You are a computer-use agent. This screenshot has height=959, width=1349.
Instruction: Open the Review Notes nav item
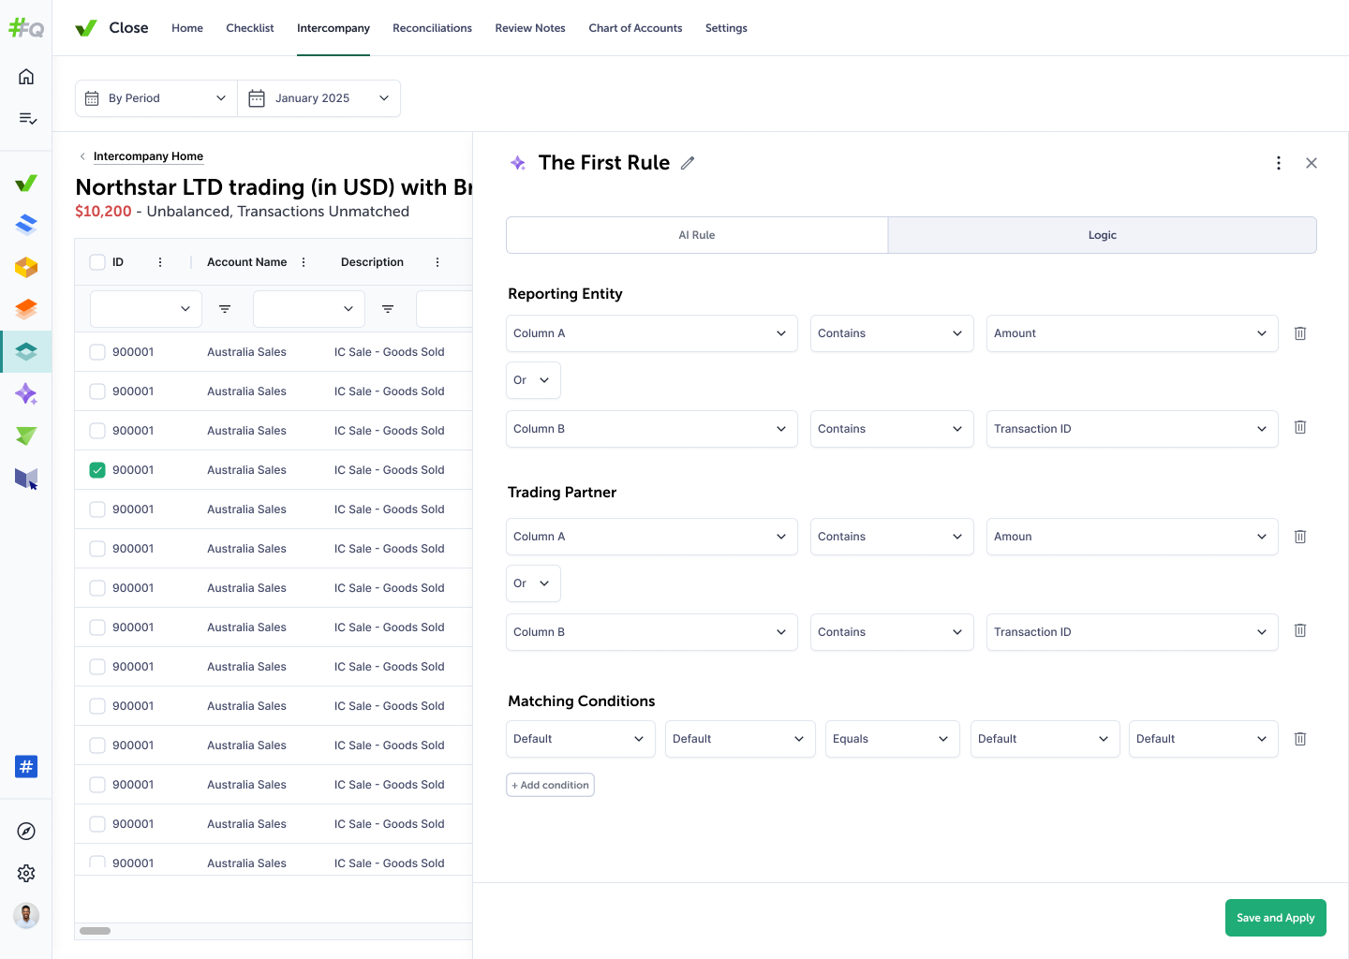tap(530, 28)
